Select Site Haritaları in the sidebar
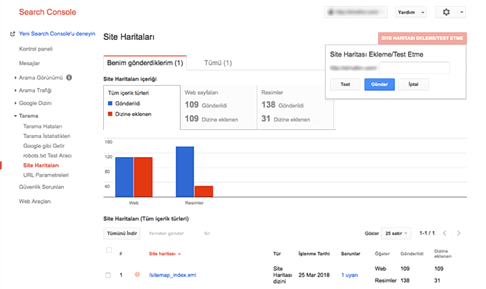Screen dimensions: 486x289 tap(41, 166)
